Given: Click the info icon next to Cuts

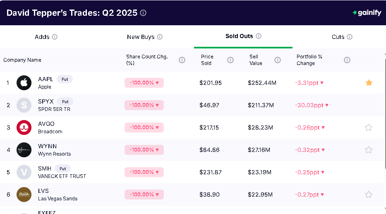Looking at the screenshot, I should point(350,37).
